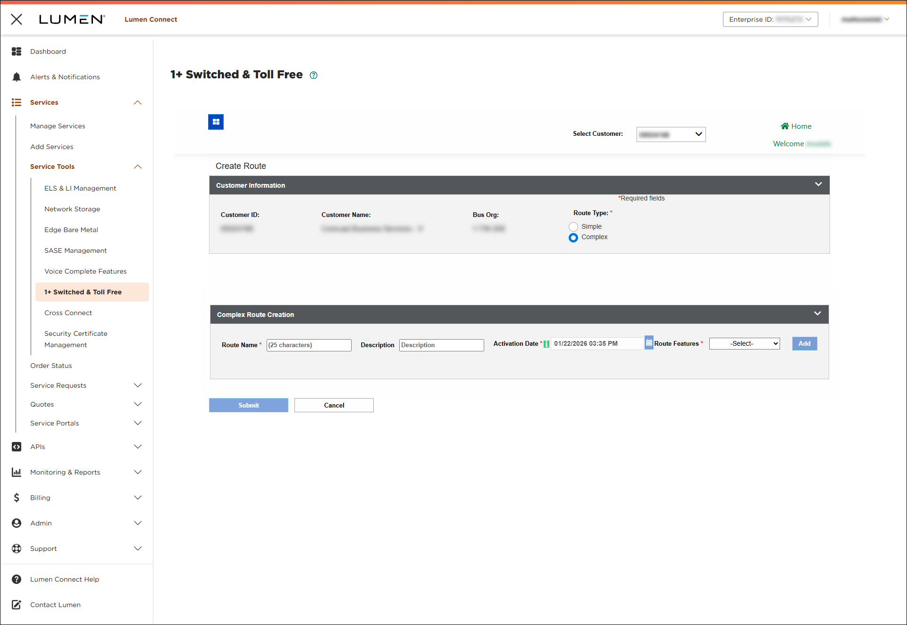This screenshot has height=625, width=907.
Task: Click the Add route feature button
Action: tap(805, 344)
